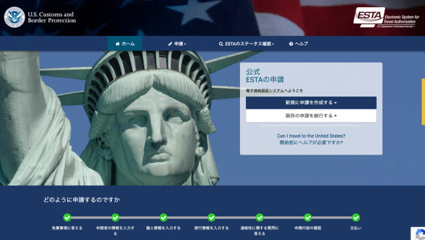Click the U.S. Customs and Border Protection seal
This screenshot has width=425, height=240.
14,18
